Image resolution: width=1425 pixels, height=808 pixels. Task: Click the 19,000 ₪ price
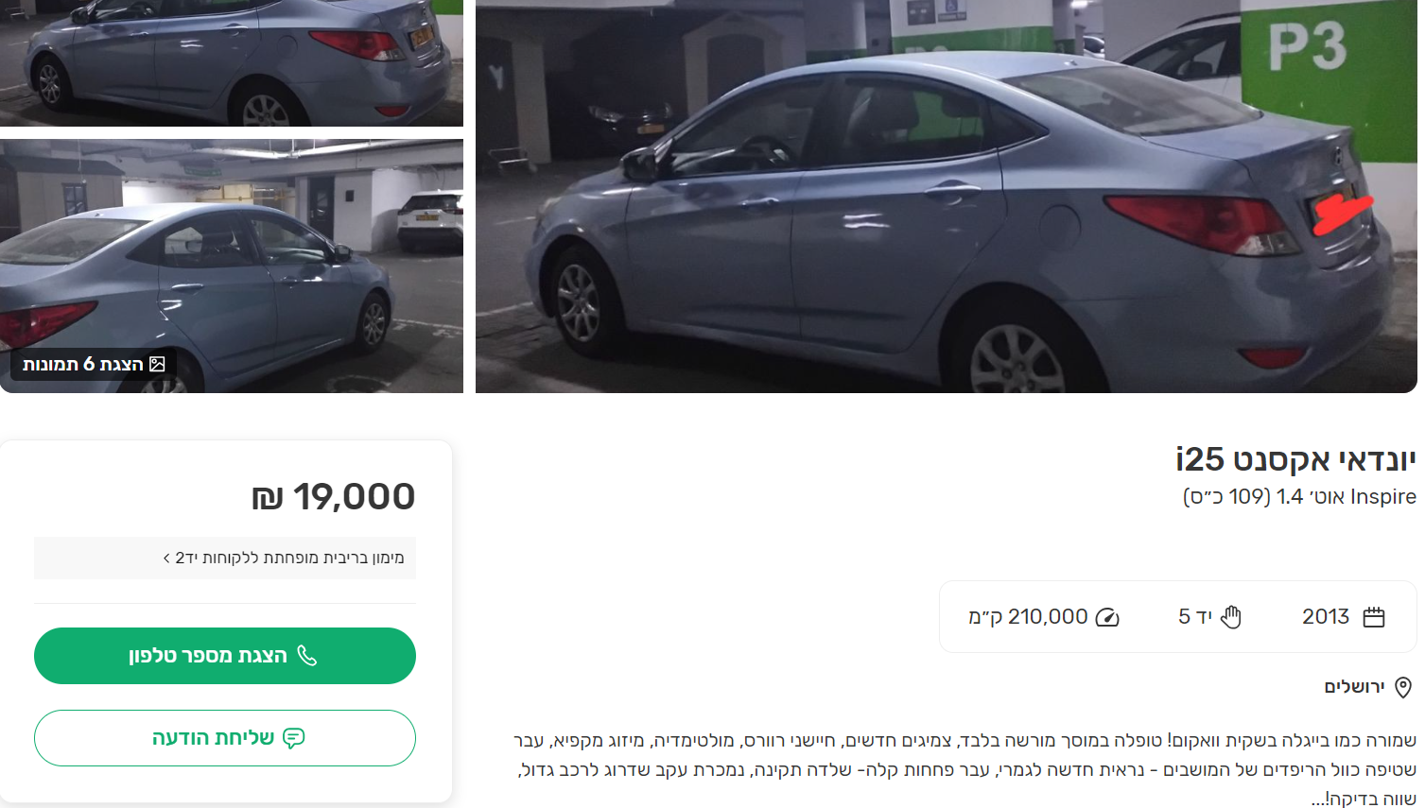tap(333, 496)
